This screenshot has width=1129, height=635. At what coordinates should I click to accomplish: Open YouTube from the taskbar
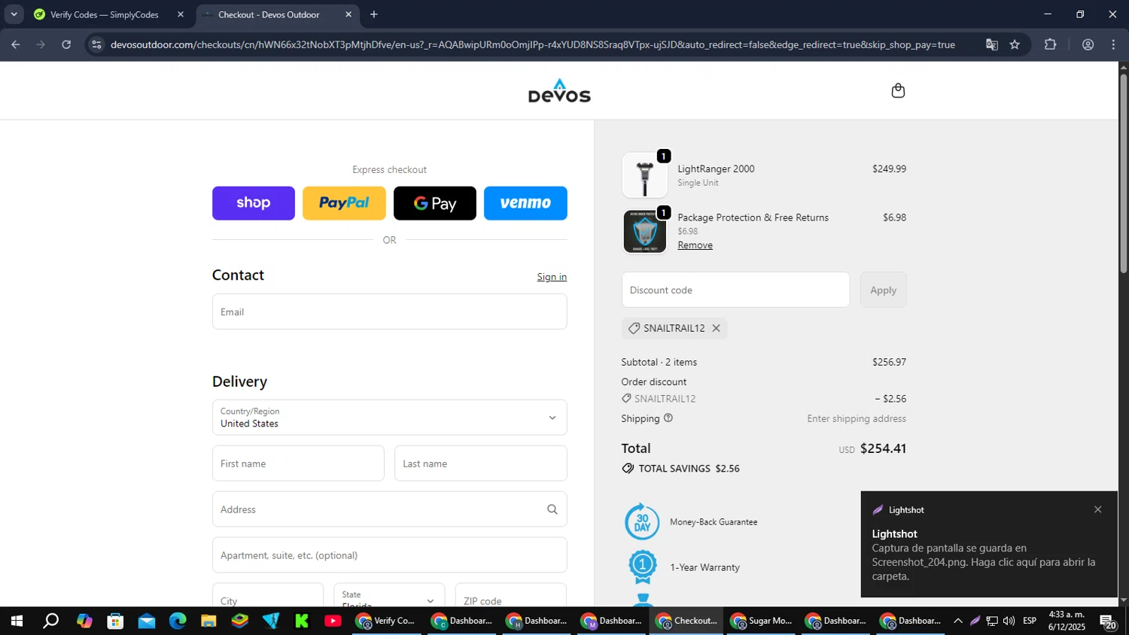pos(333,621)
